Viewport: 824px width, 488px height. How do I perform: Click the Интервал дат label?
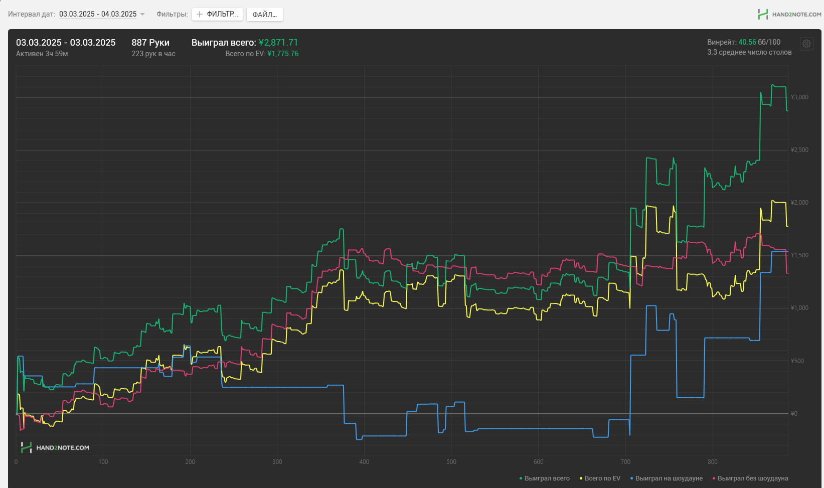click(32, 14)
